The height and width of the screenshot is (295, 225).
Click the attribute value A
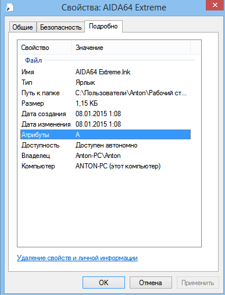pyautogui.click(x=78, y=135)
